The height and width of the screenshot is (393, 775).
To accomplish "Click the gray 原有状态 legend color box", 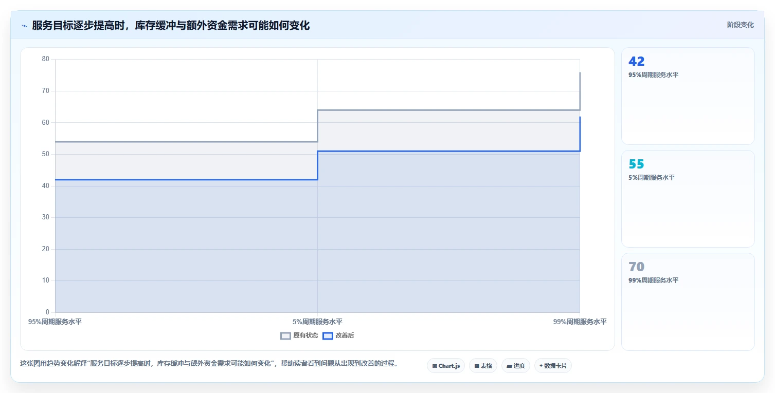I will (285, 335).
